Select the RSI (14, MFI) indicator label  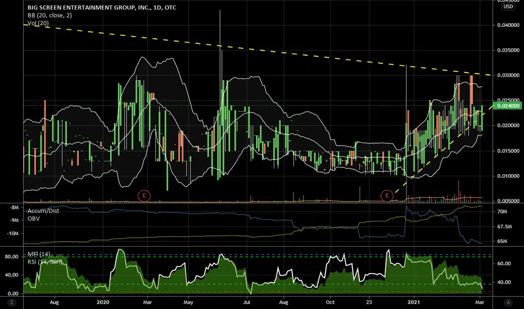pyautogui.click(x=45, y=262)
